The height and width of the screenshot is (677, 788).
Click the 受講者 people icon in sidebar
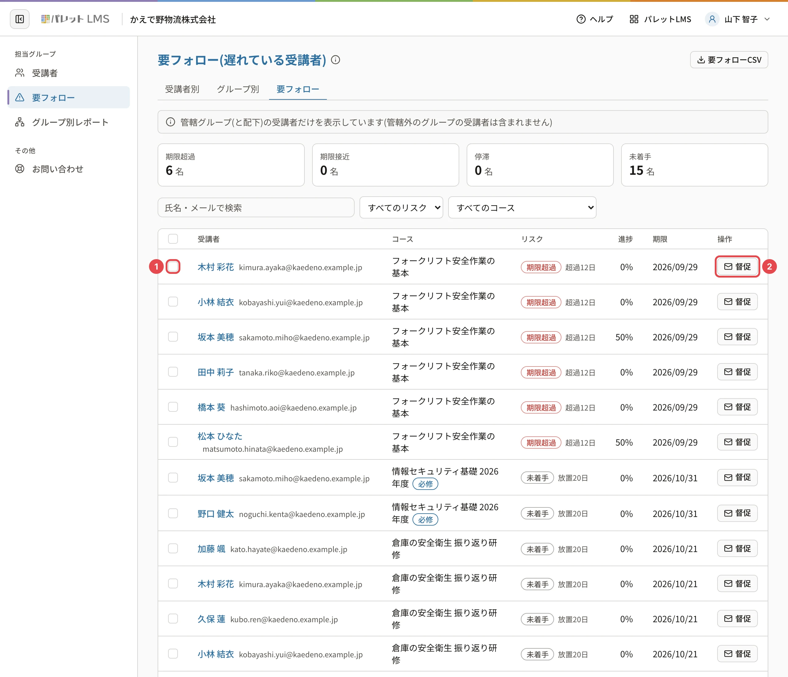[20, 73]
